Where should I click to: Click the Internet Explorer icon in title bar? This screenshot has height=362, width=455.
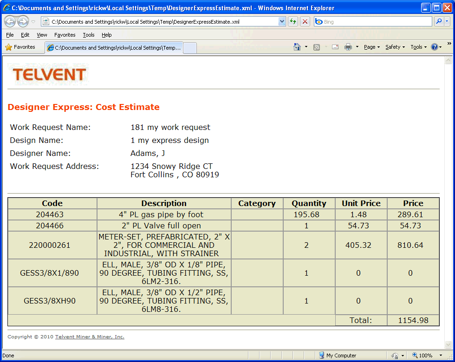pyautogui.click(x=6, y=7)
